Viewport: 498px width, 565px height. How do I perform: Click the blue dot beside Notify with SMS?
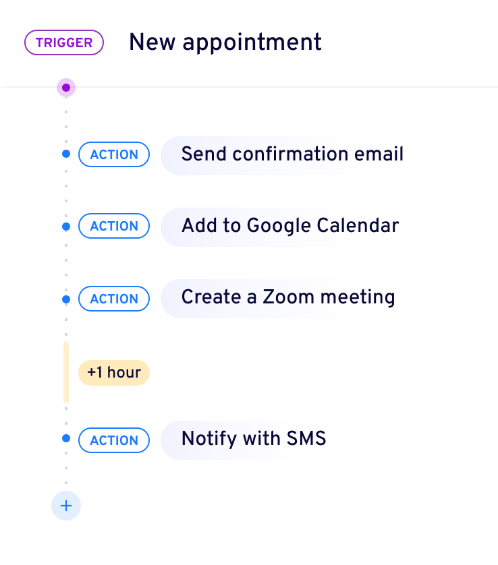pos(66,439)
